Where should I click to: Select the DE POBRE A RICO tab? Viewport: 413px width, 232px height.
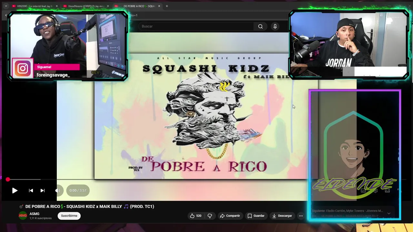pyautogui.click(x=137, y=6)
